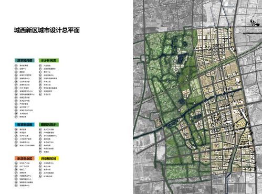Click the 乐活创业区 orange legend heading
The width and height of the screenshot is (262, 194).
point(25,158)
